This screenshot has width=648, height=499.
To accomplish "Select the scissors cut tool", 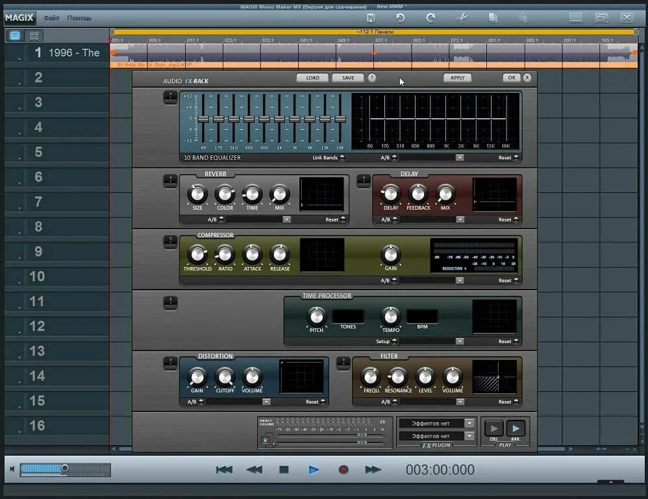I will point(462,18).
